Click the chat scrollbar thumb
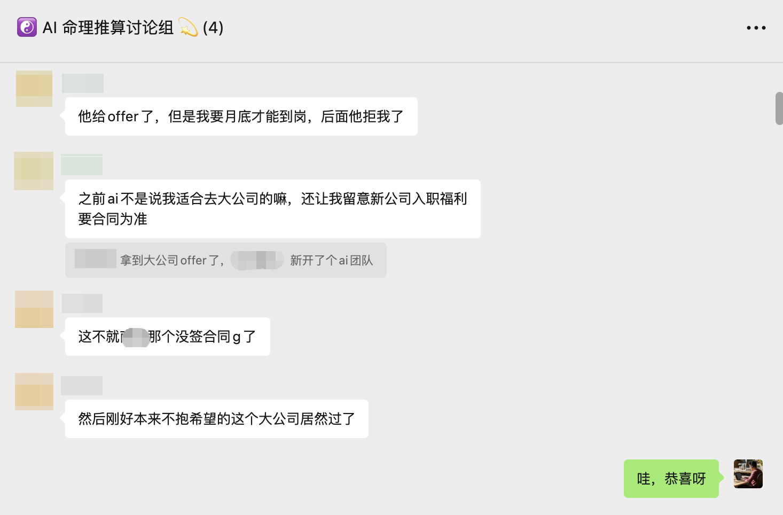Viewport: 783px width, 515px height. click(x=779, y=108)
